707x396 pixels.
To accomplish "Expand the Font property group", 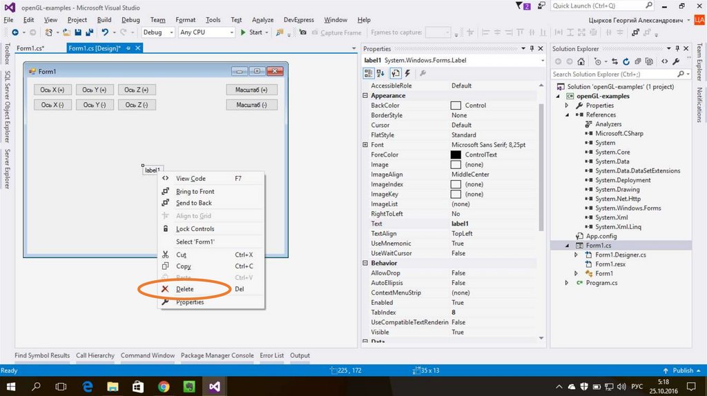I will point(365,145).
